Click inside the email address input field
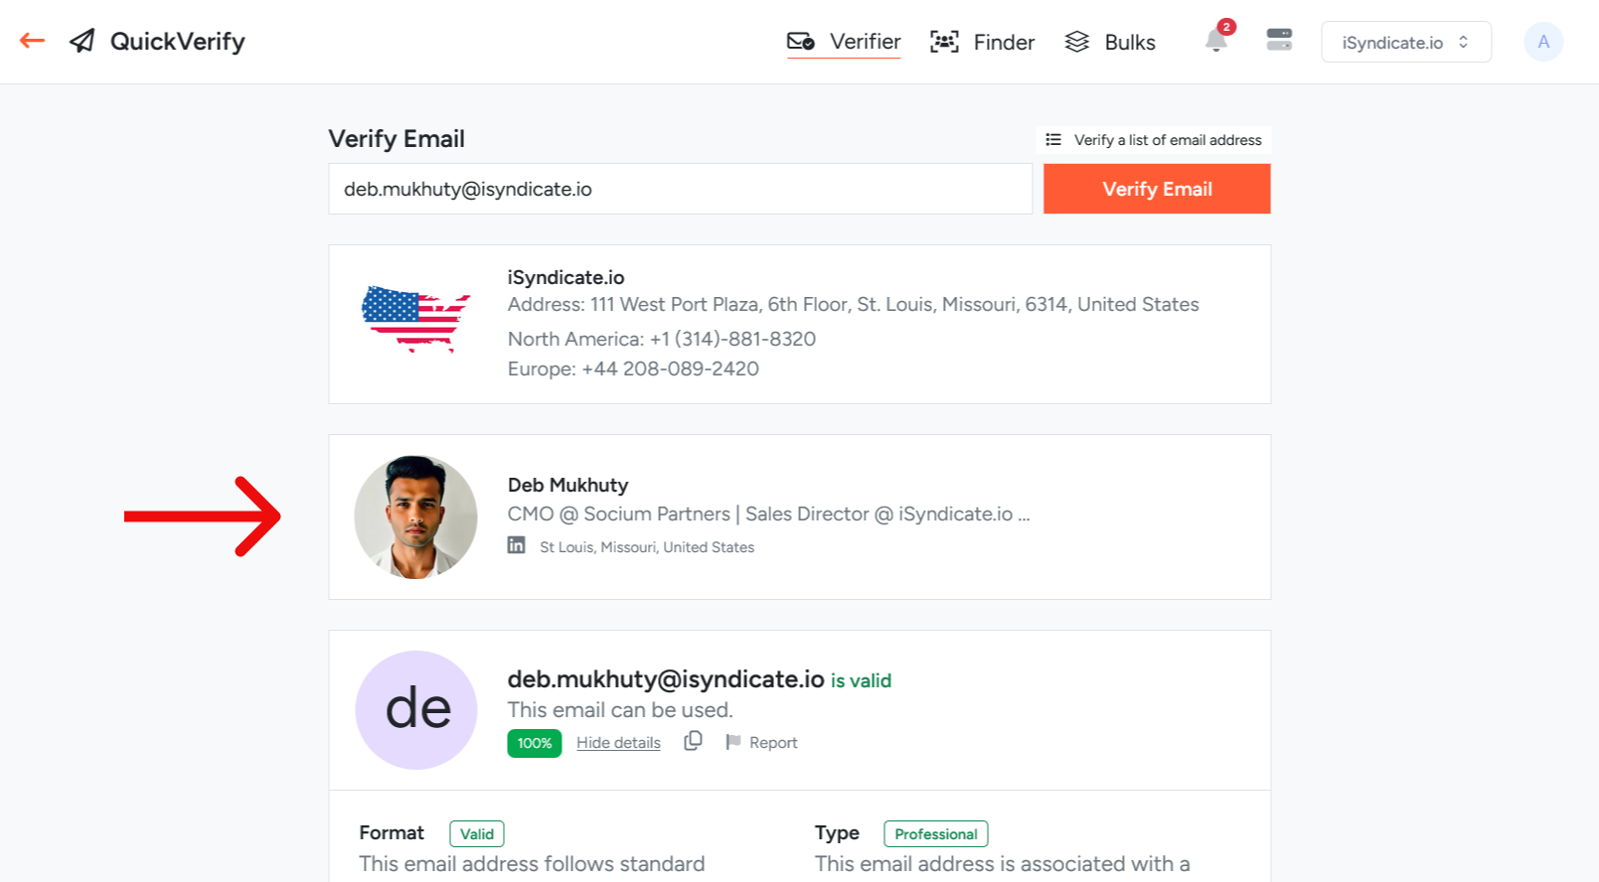The height and width of the screenshot is (882, 1599). click(x=680, y=189)
